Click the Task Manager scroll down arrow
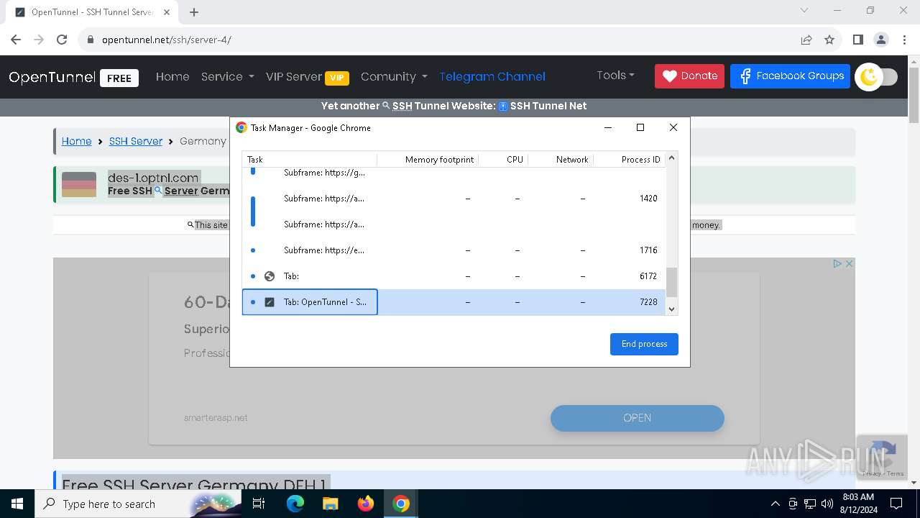This screenshot has width=920, height=518. (672, 309)
